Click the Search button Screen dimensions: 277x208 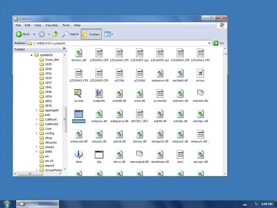click(x=70, y=34)
